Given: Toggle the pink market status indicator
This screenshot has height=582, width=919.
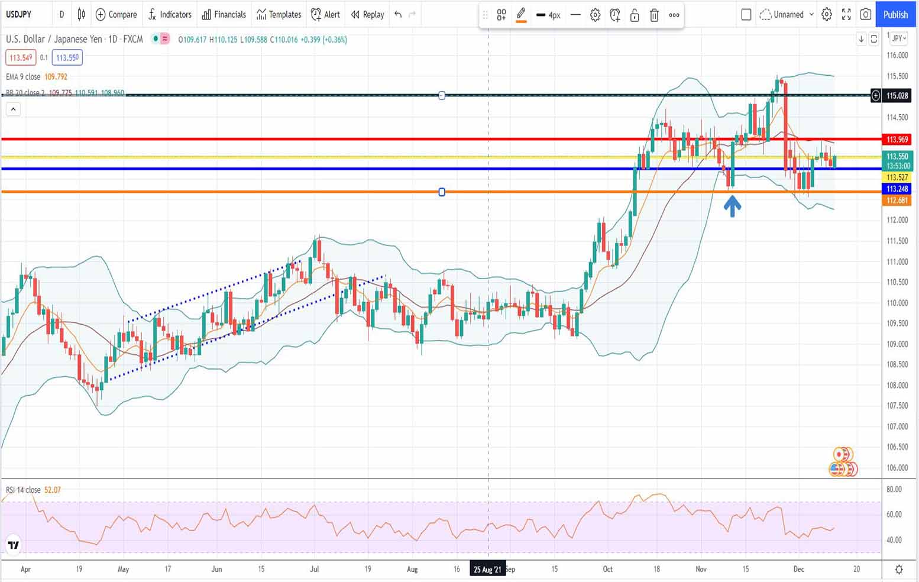Looking at the screenshot, I should (x=165, y=39).
